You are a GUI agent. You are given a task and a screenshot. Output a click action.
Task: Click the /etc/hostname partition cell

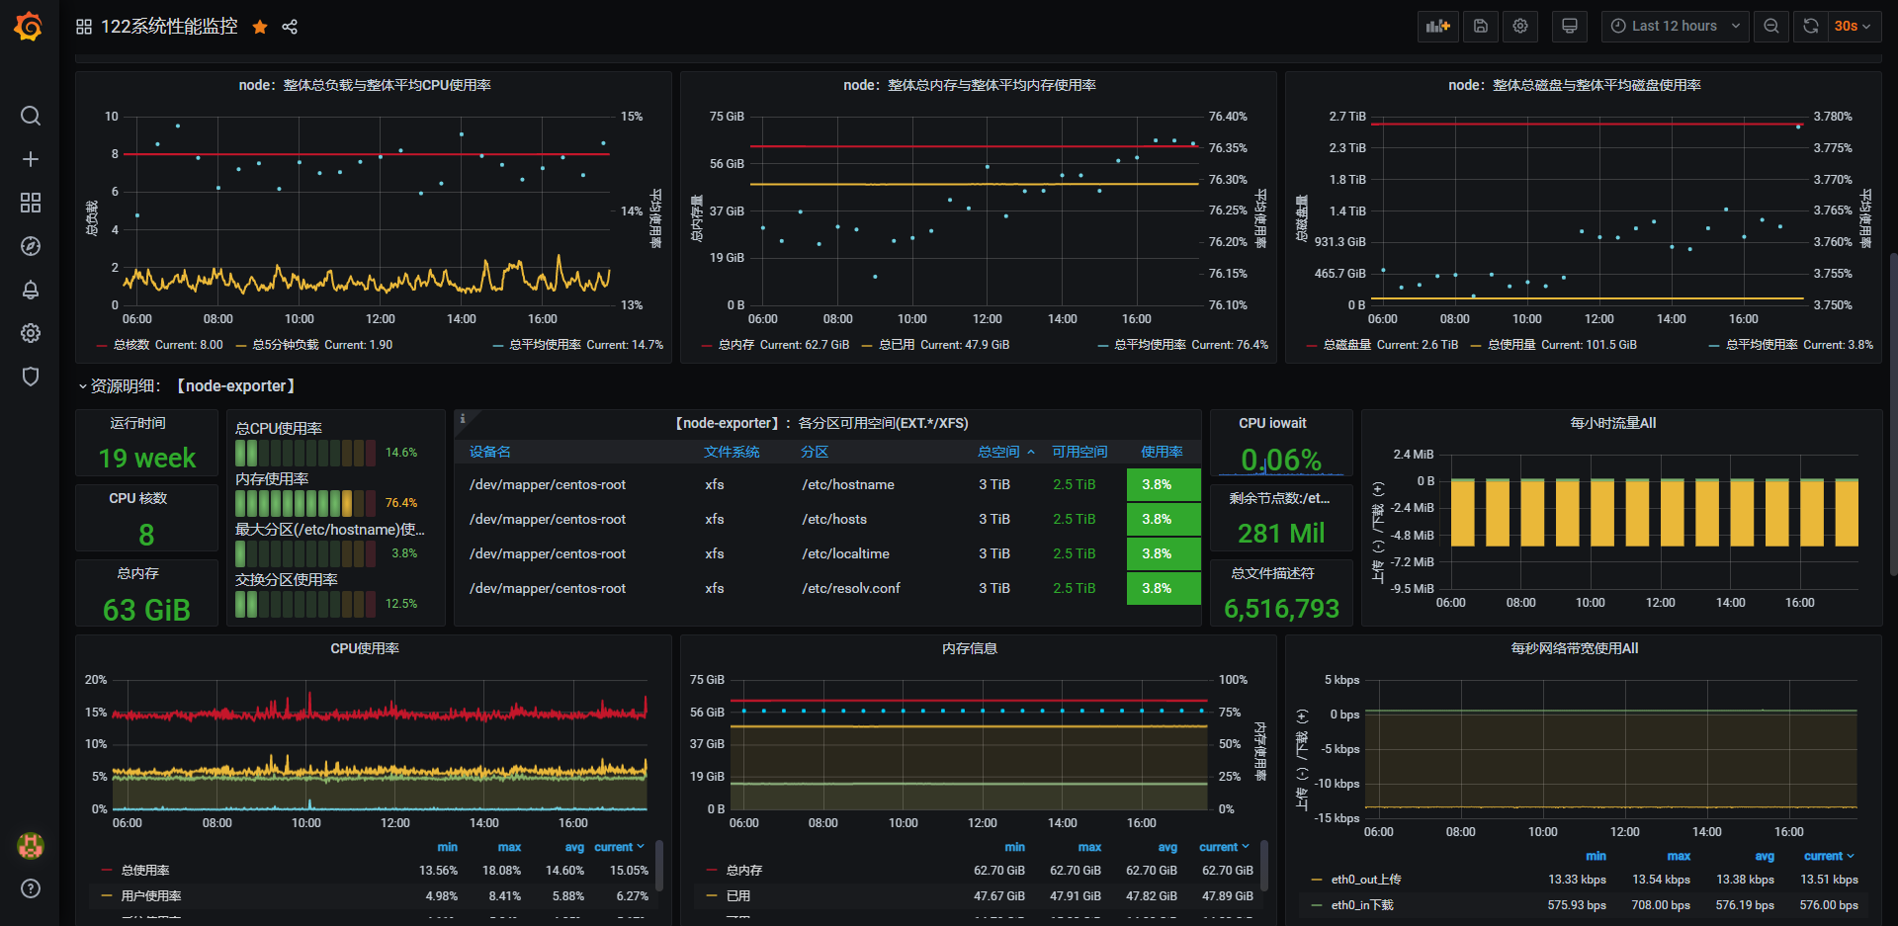click(848, 484)
